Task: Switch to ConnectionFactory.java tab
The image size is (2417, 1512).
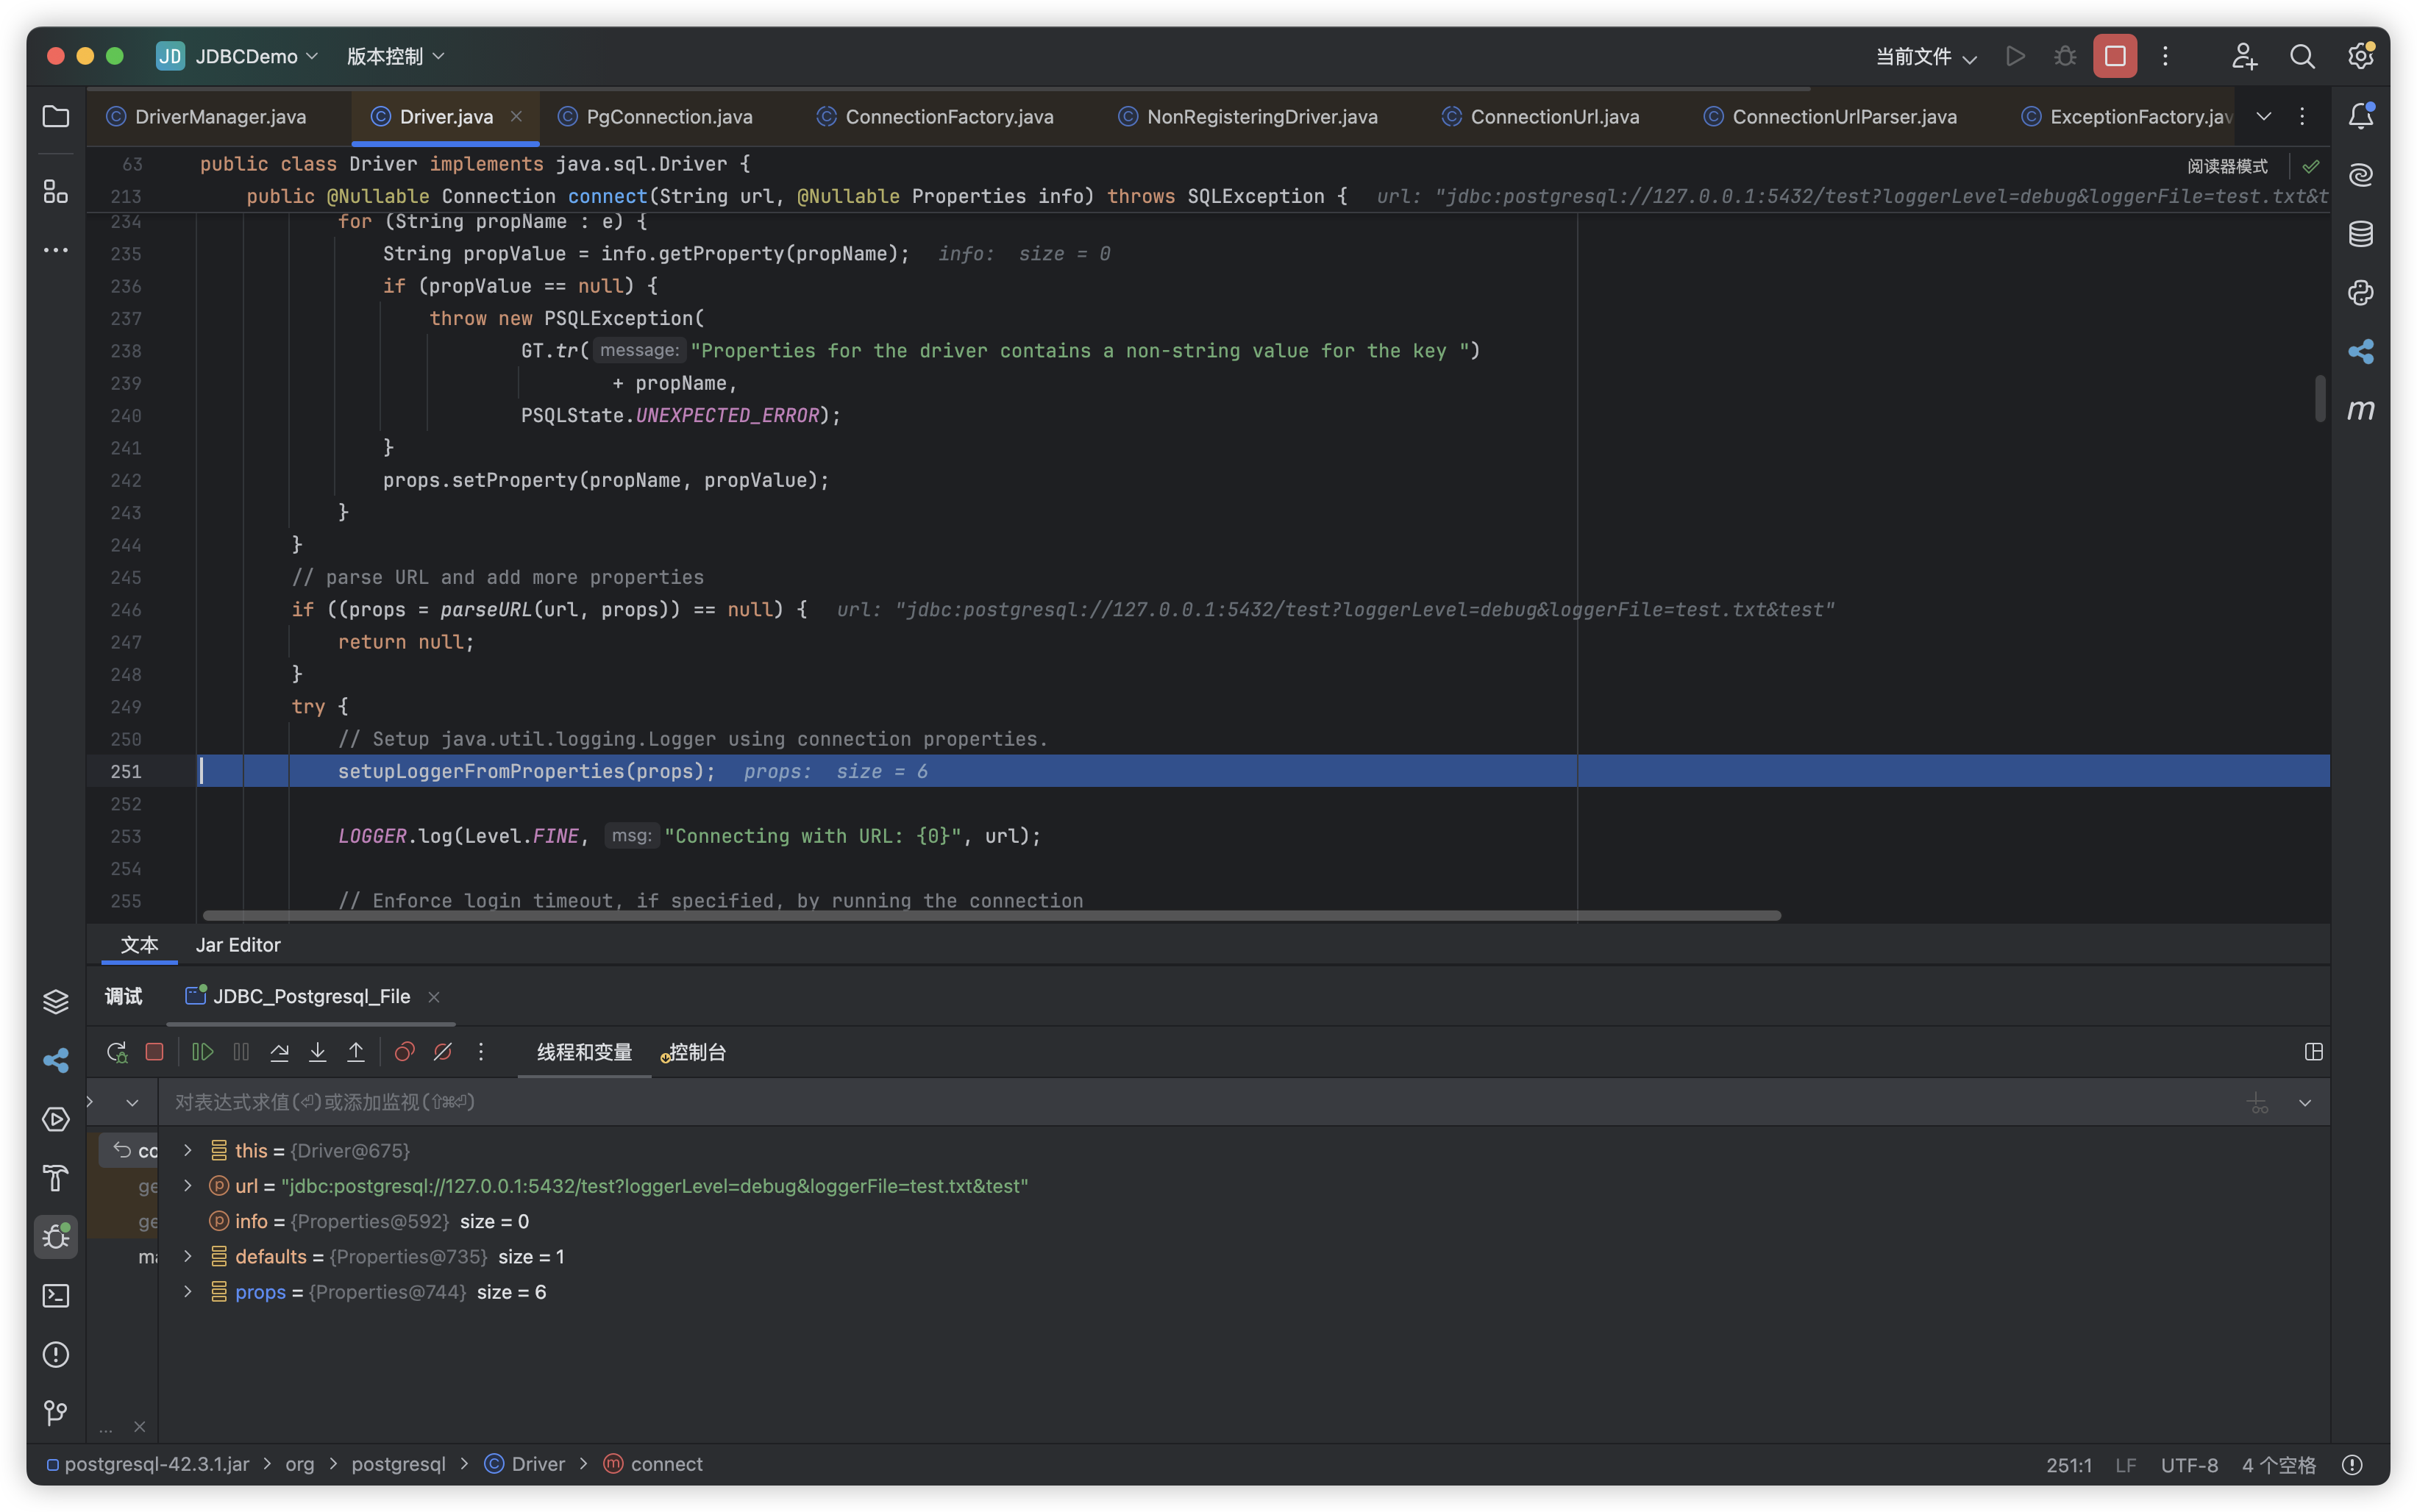Action: point(948,116)
